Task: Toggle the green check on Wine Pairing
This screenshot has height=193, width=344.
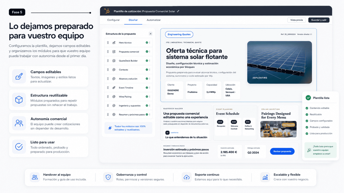Action: point(147,96)
